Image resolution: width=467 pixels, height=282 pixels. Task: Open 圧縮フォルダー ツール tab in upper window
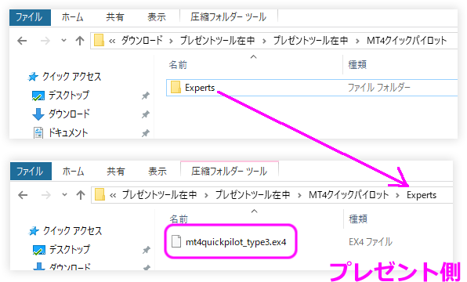[x=229, y=17]
